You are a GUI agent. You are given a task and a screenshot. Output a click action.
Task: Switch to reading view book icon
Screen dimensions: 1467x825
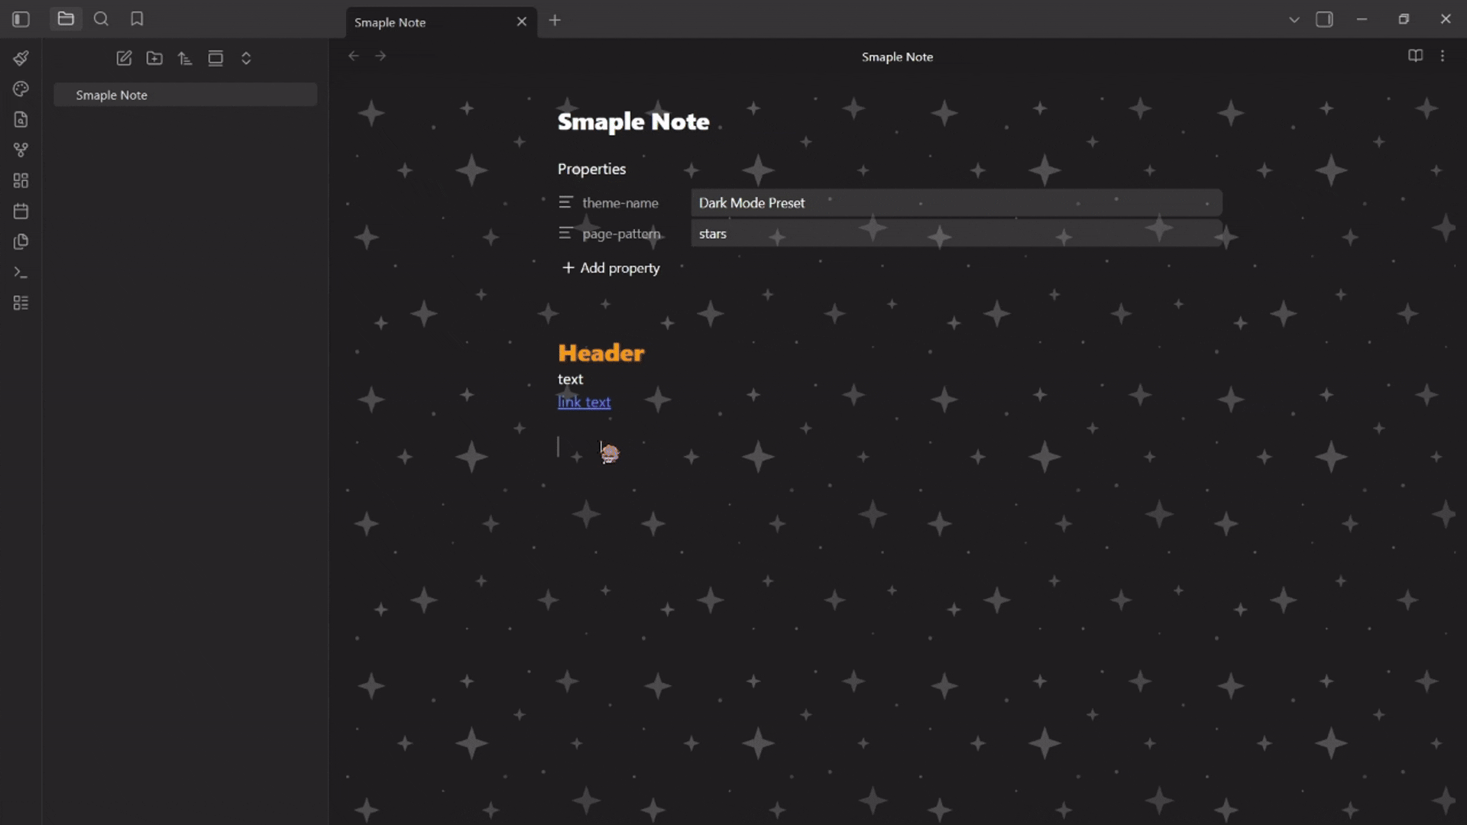tap(1415, 56)
